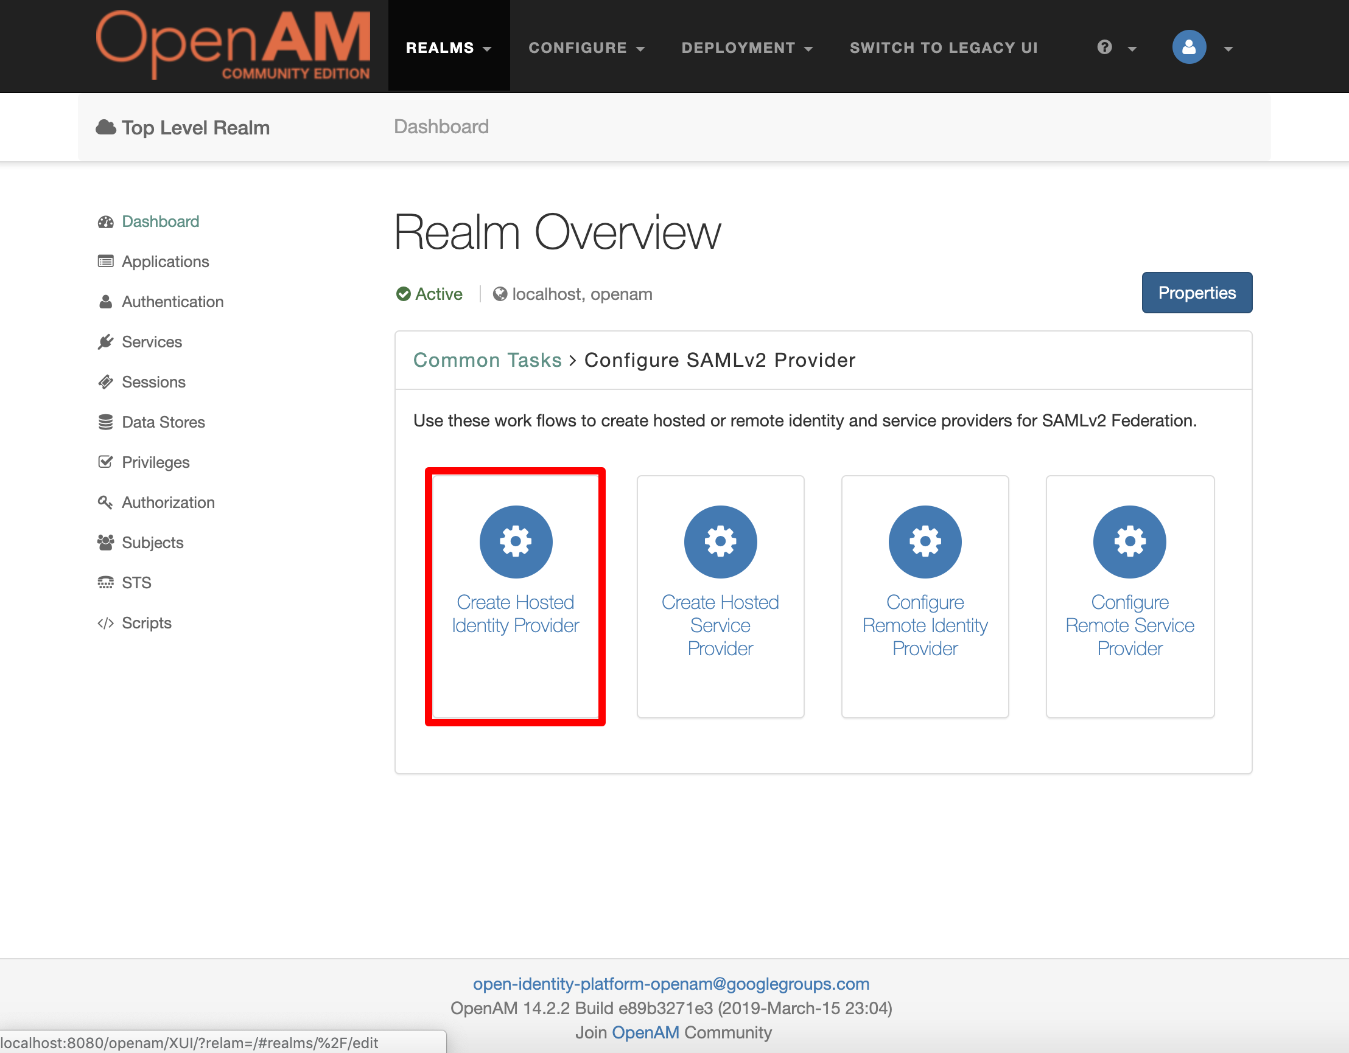Click the Dashboard gauge icon in sidebar

pyautogui.click(x=106, y=221)
